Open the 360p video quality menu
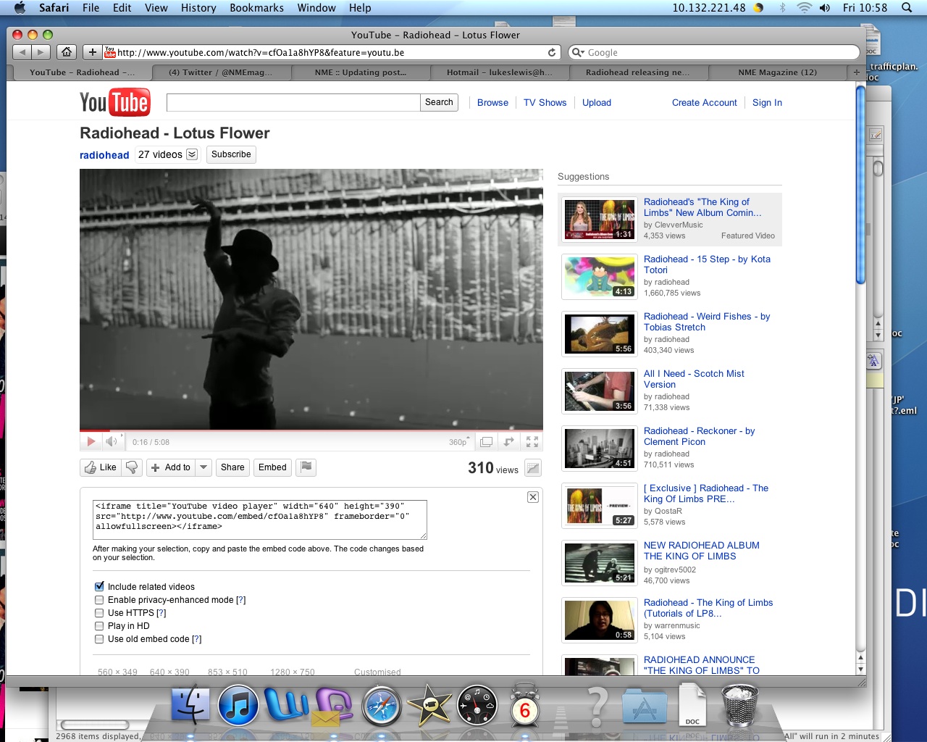The image size is (927, 742). tap(458, 441)
